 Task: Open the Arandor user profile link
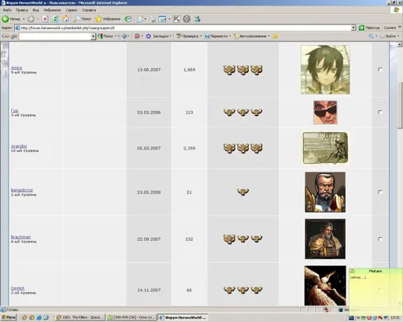coord(19,146)
